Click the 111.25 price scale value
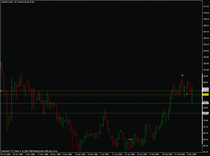 (206, 6)
